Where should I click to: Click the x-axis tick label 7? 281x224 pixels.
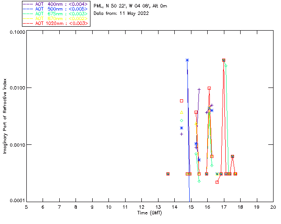(x=59, y=207)
